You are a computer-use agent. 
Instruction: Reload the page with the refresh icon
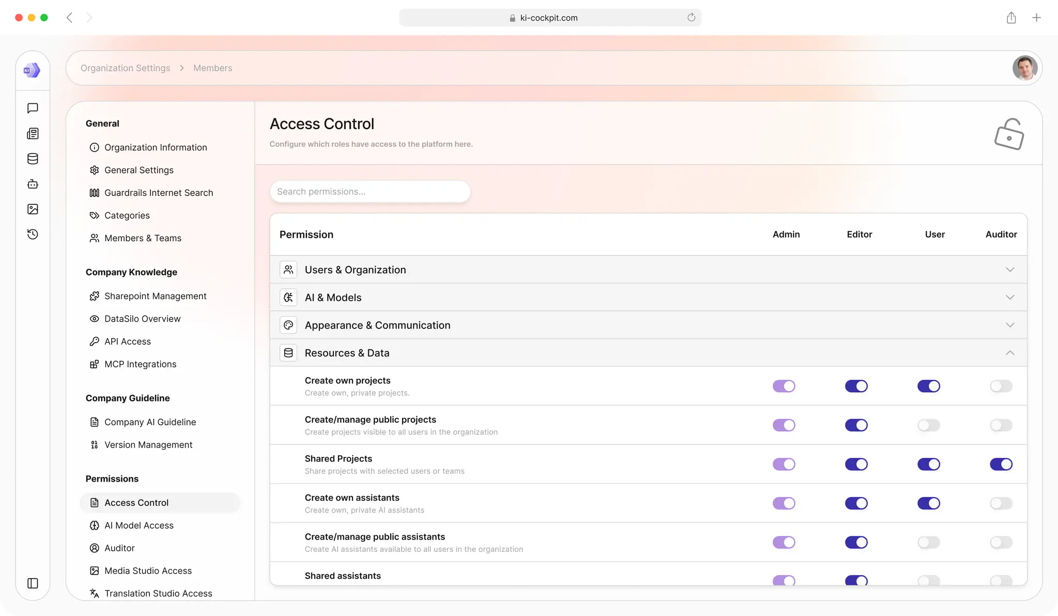[x=691, y=18]
